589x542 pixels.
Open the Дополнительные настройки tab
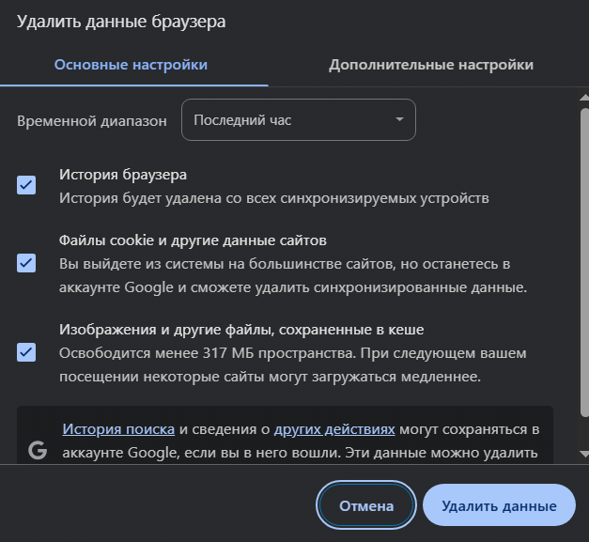point(430,65)
